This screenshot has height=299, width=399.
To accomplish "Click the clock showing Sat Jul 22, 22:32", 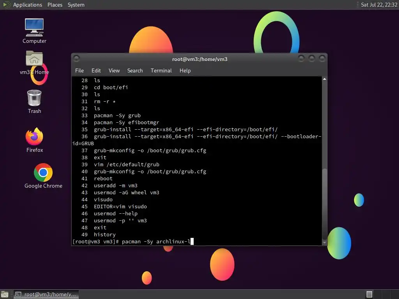I will pyautogui.click(x=379, y=5).
